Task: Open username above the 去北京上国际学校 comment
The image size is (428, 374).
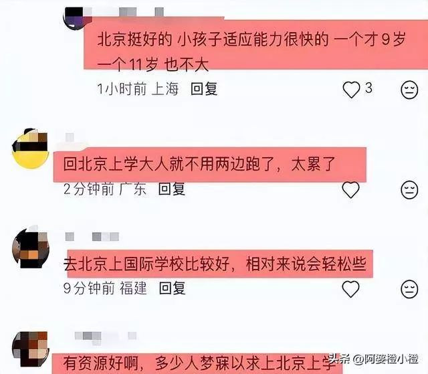Action: pos(92,236)
